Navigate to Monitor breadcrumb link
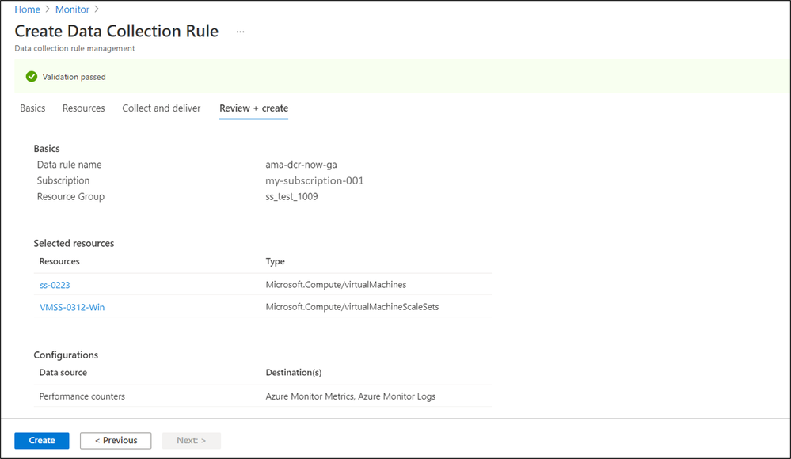 (72, 9)
